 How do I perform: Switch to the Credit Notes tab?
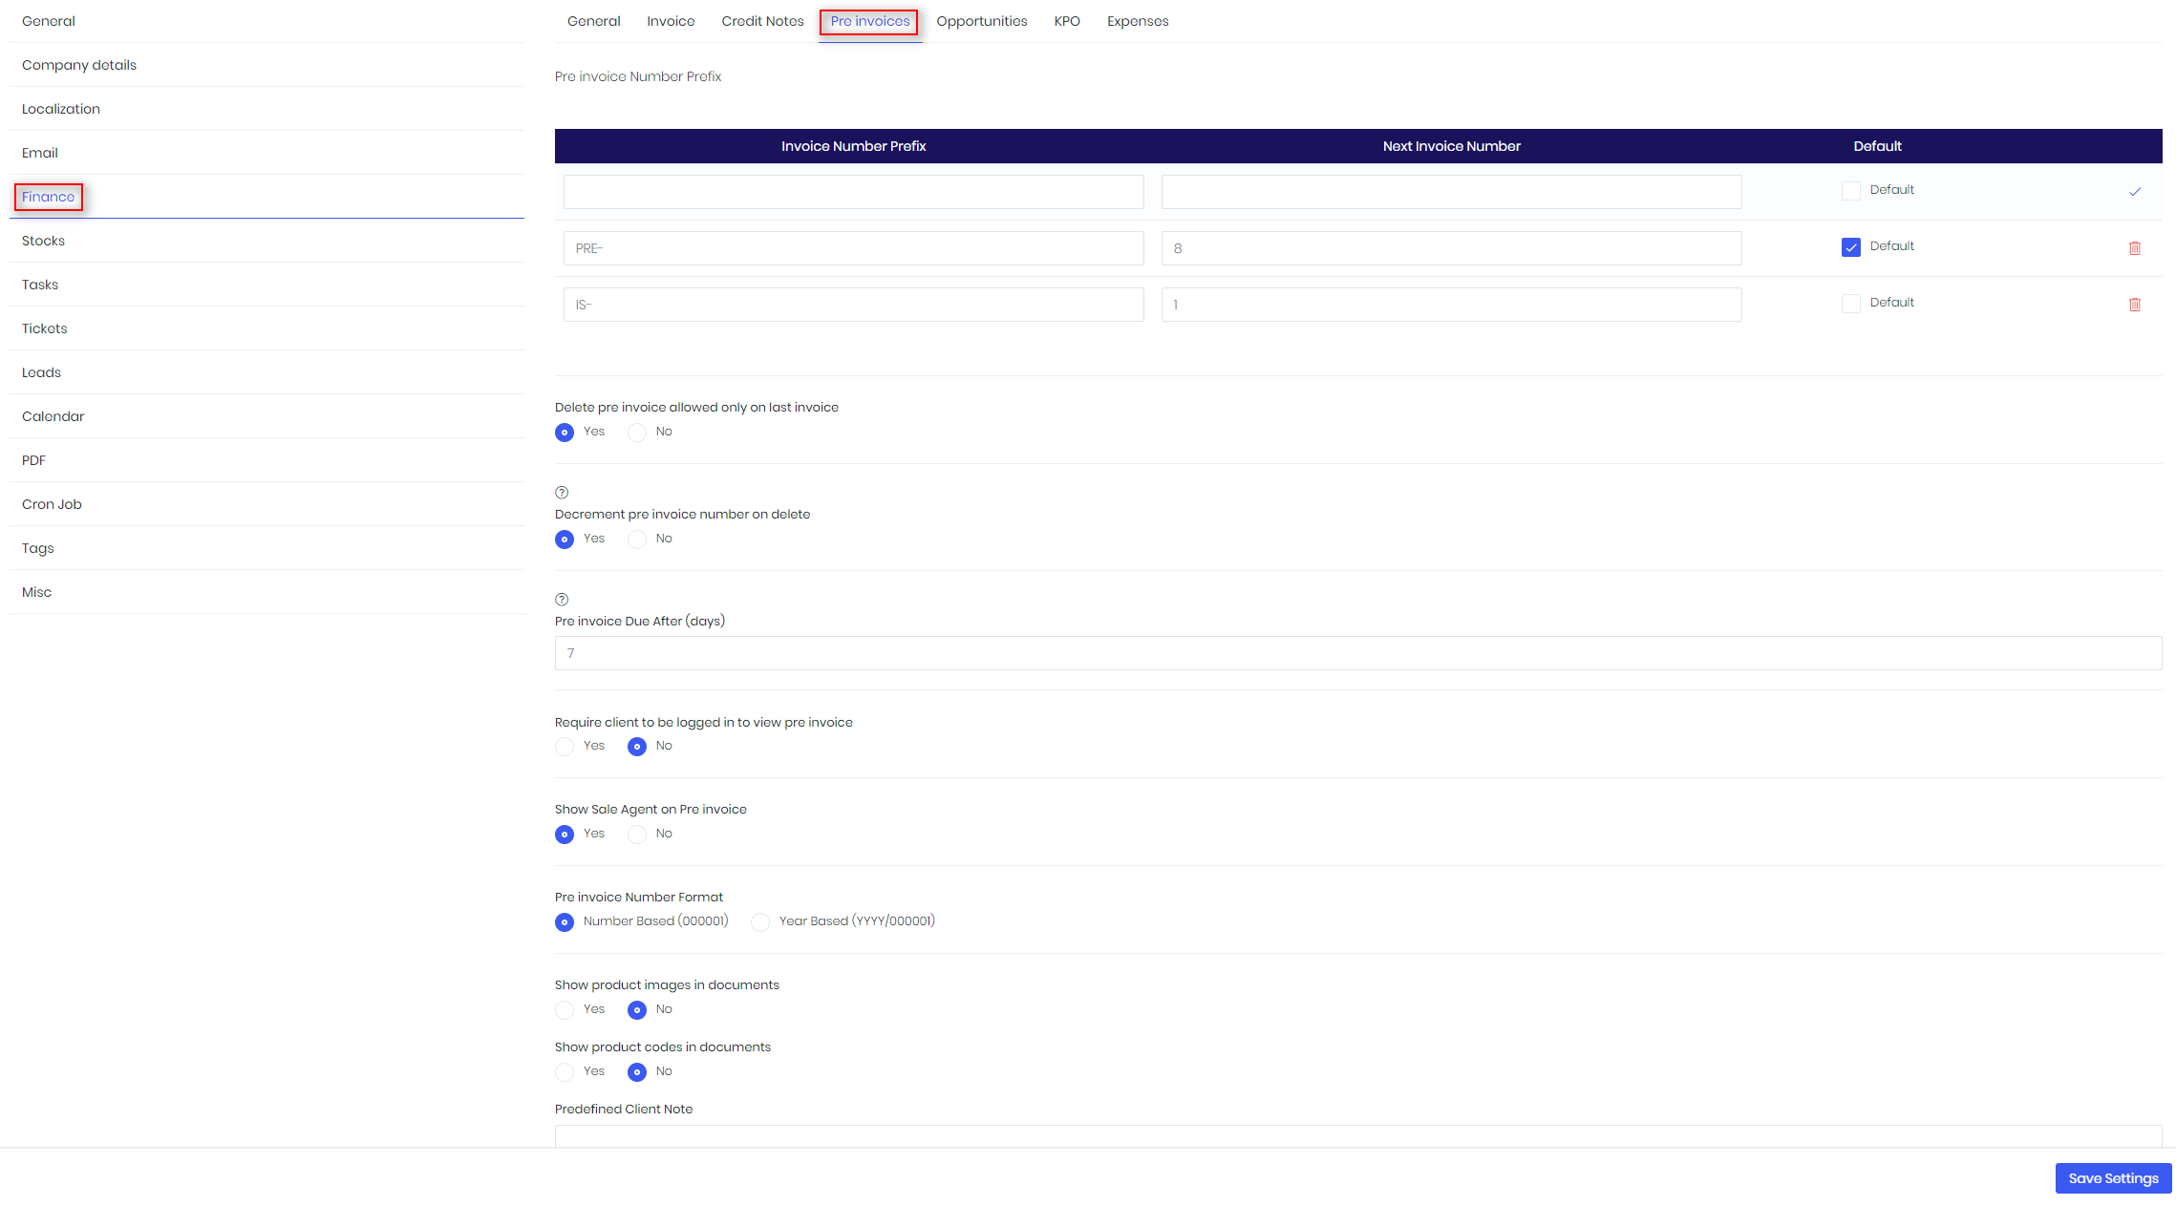762,21
